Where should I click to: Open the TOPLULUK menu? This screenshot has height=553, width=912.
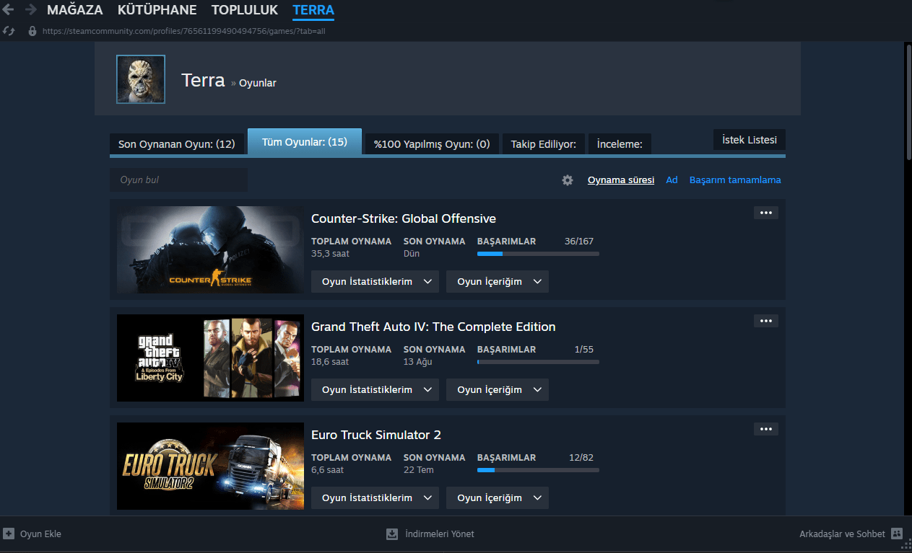(245, 10)
